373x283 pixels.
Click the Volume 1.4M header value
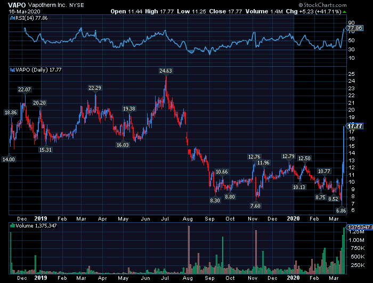point(264,11)
